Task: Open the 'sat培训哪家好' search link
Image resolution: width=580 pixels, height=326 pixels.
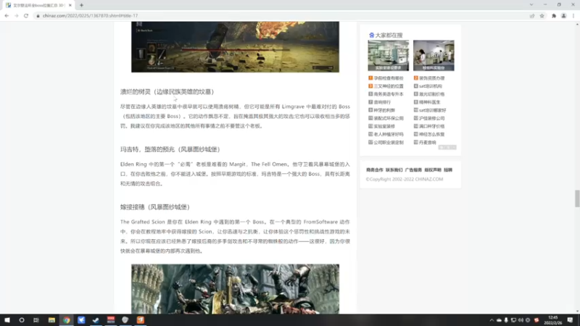Action: click(432, 110)
